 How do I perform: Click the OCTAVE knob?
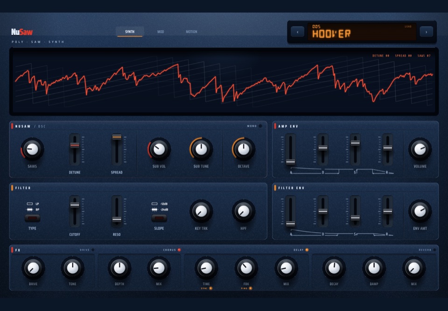(244, 149)
